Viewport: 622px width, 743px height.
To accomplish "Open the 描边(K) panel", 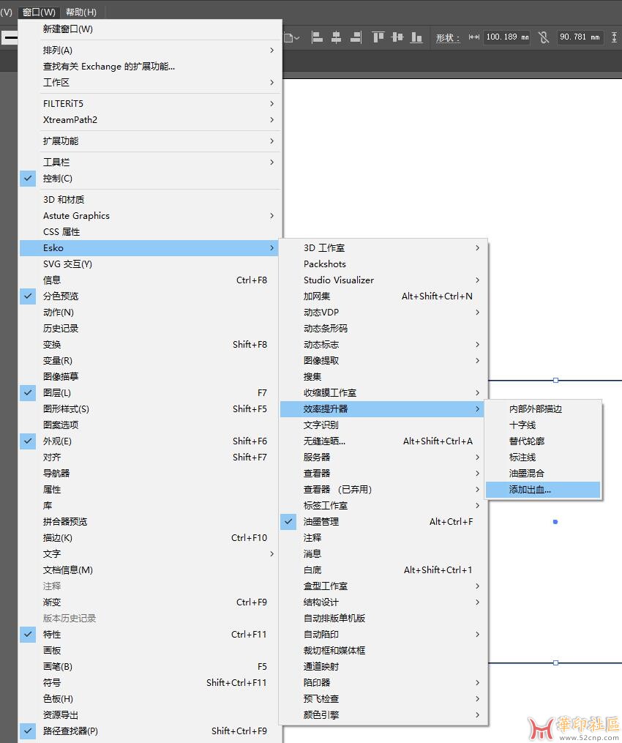I will click(151, 538).
